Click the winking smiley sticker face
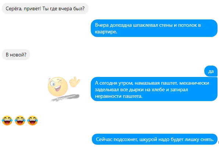The height and width of the screenshot is (148, 219). pos(58,86)
